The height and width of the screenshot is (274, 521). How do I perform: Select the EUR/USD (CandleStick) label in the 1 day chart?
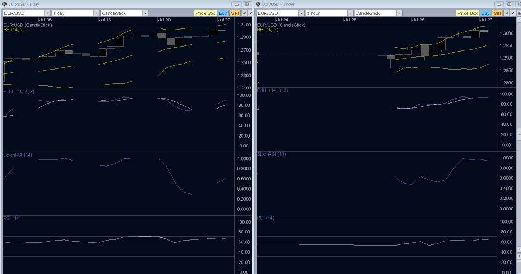[27, 25]
